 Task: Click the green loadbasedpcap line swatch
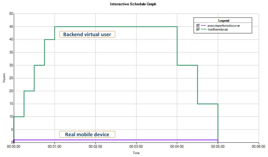click(x=203, y=30)
